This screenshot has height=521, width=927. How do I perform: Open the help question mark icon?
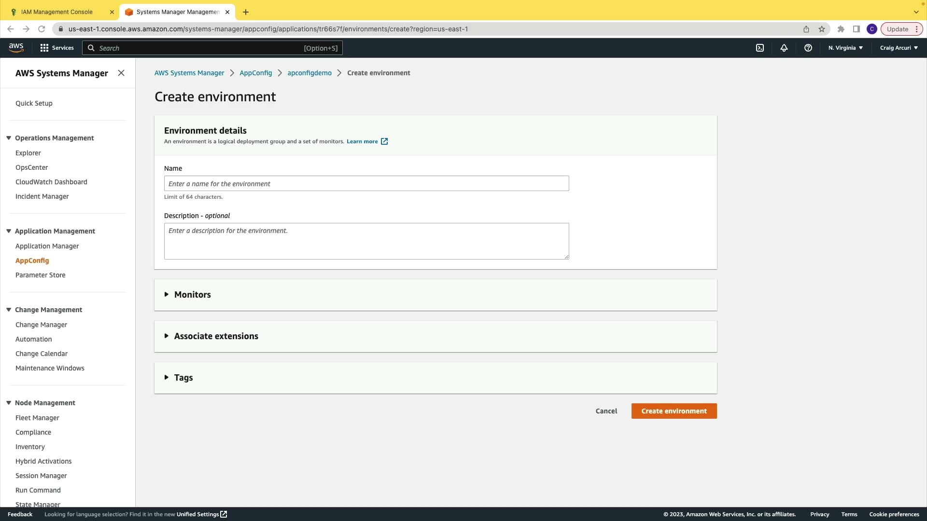pos(808,48)
